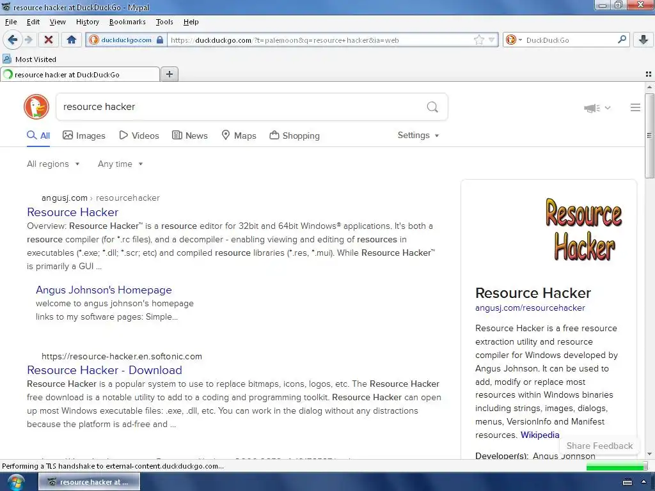This screenshot has width=655, height=491.
Task: Open the Tools menu
Action: click(x=164, y=22)
